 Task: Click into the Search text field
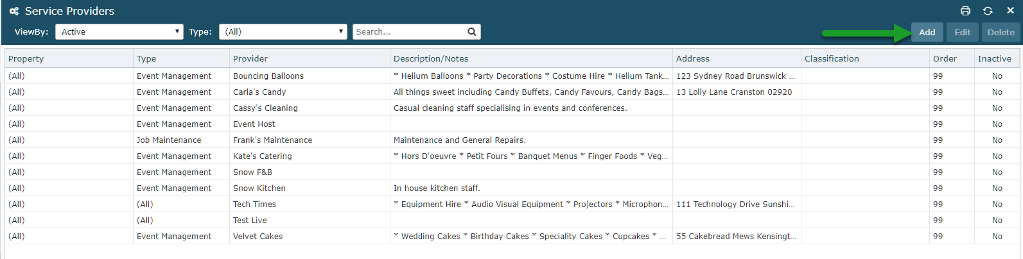[x=408, y=32]
